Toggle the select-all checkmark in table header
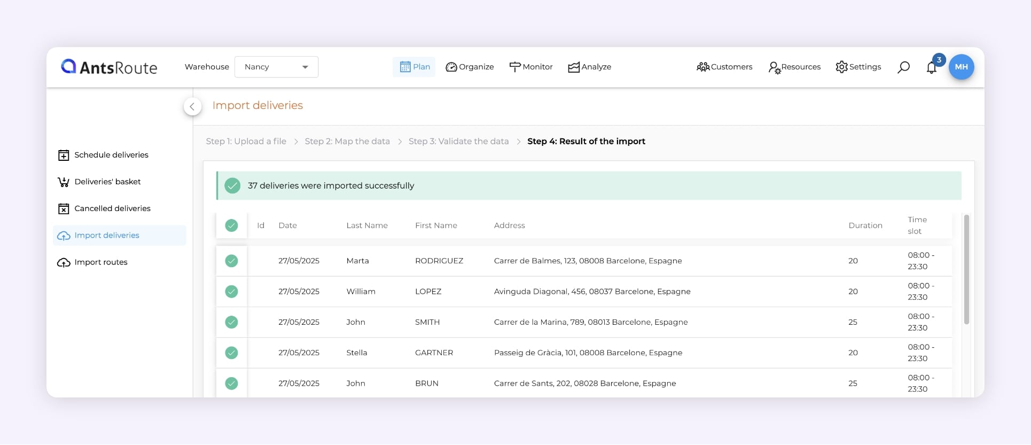This screenshot has height=445, width=1031. [x=231, y=225]
